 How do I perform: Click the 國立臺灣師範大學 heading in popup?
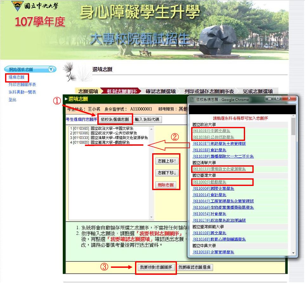[208, 227]
